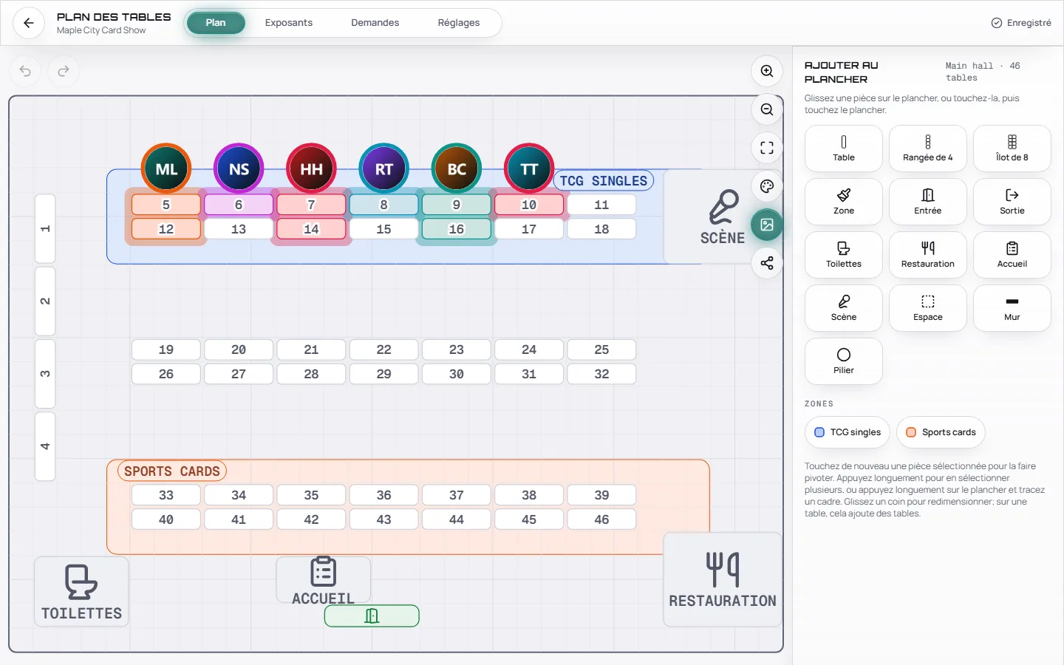Select table 30 on the floor
Viewport: 1064px width, 665px height.
[x=457, y=374]
